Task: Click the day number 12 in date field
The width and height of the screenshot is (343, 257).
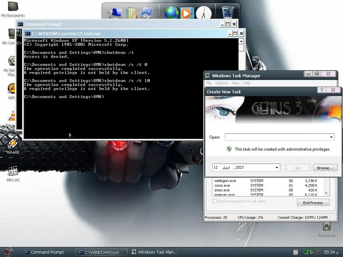Action: (215, 167)
